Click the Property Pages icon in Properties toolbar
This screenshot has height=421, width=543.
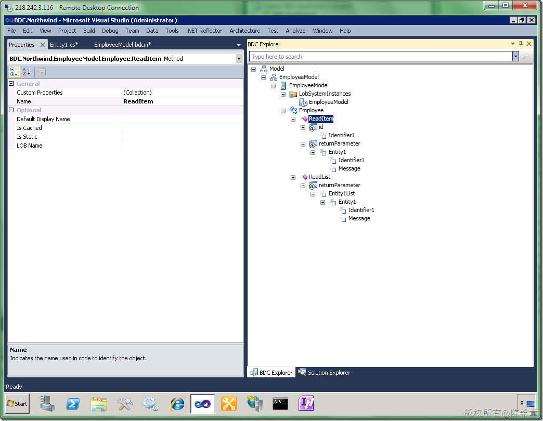click(42, 72)
